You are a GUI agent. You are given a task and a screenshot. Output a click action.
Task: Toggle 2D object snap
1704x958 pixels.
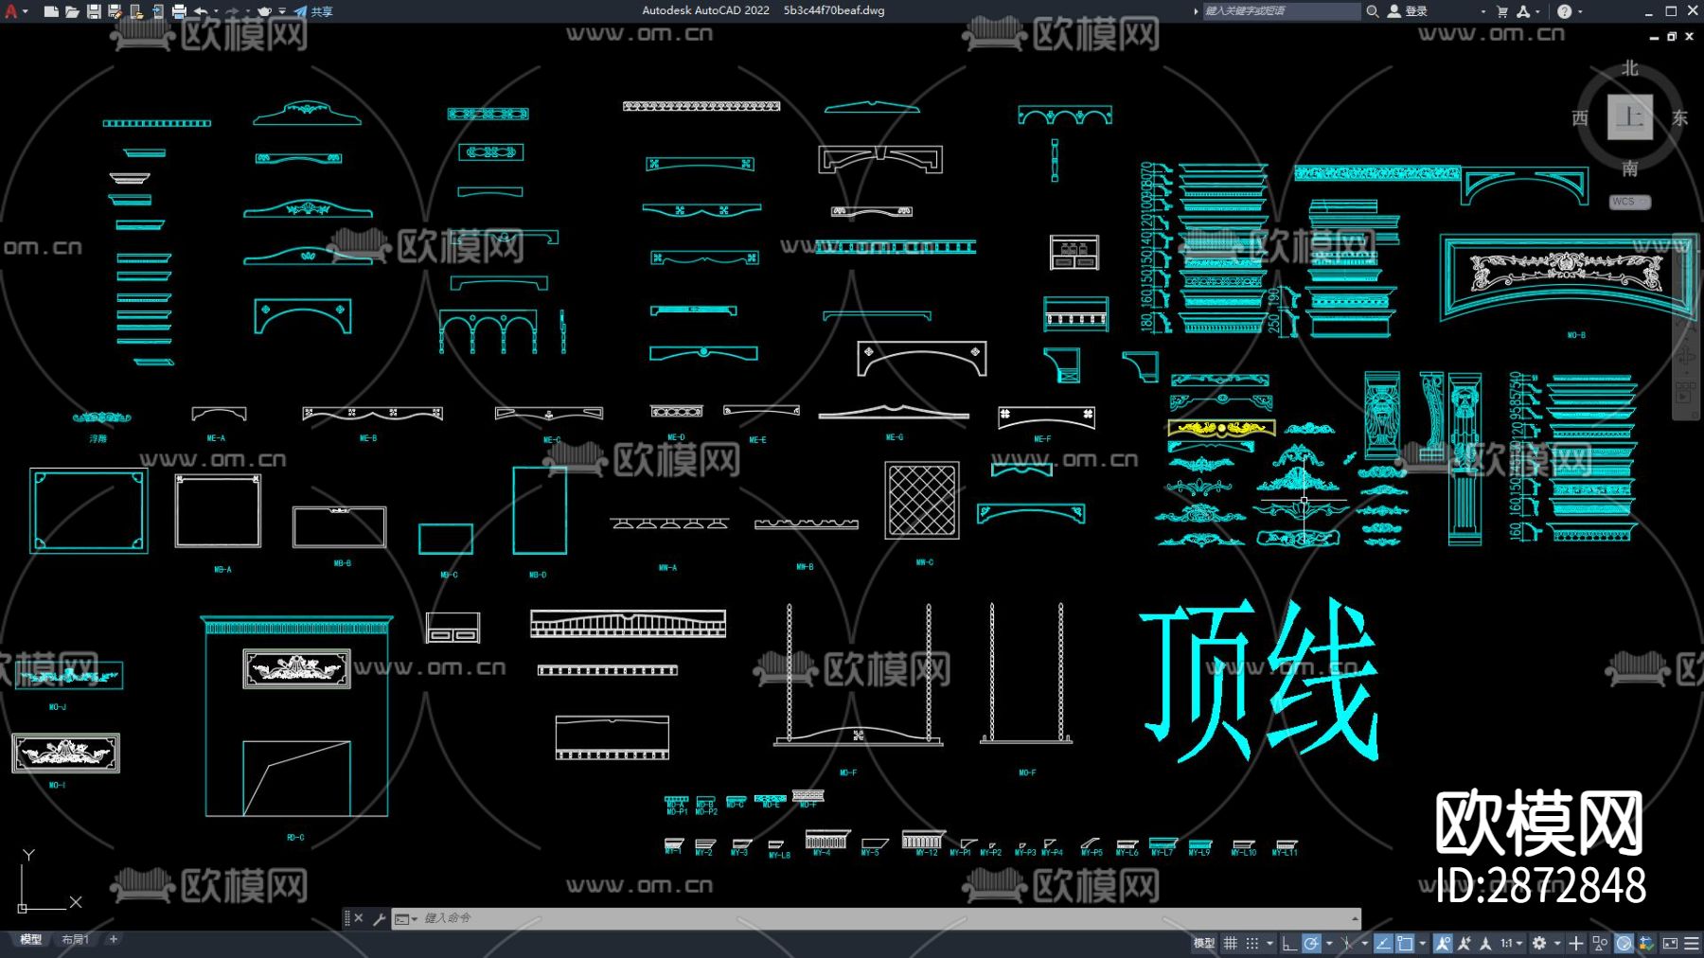1406,943
